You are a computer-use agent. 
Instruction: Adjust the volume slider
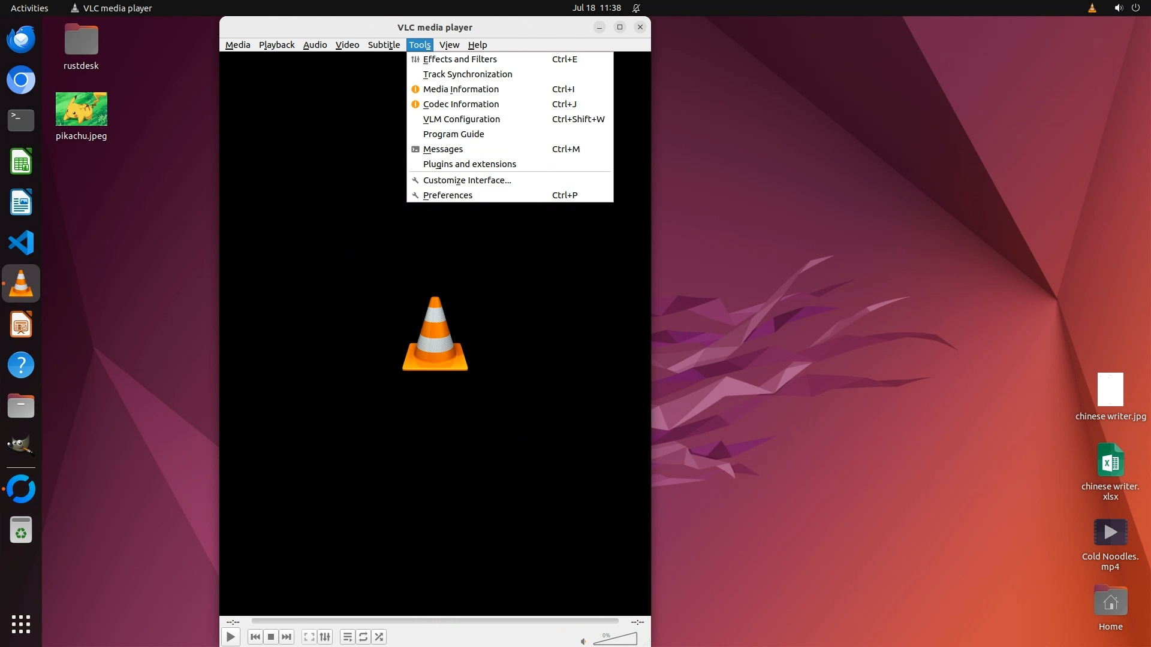(615, 639)
